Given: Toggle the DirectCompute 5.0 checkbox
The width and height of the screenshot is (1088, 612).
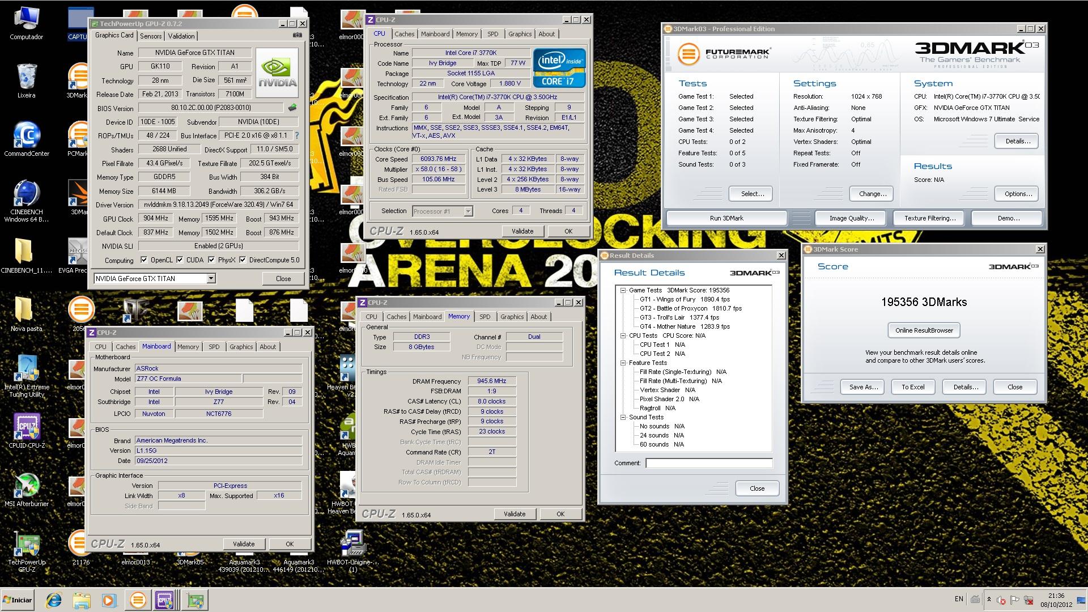Looking at the screenshot, I should pos(243,260).
